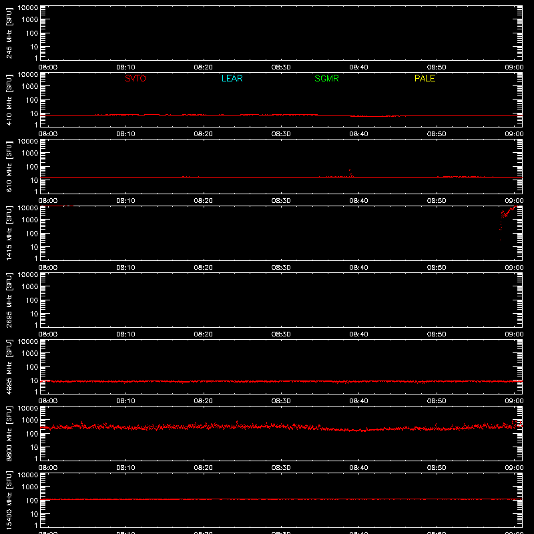534x534 pixels.
Task: Click the 100 tick on 4995 MHz axis
Action: pos(32,367)
